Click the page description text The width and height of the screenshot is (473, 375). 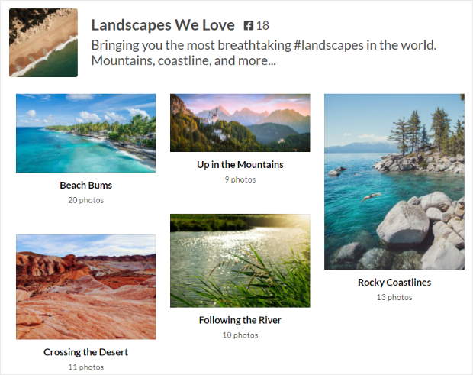point(263,53)
